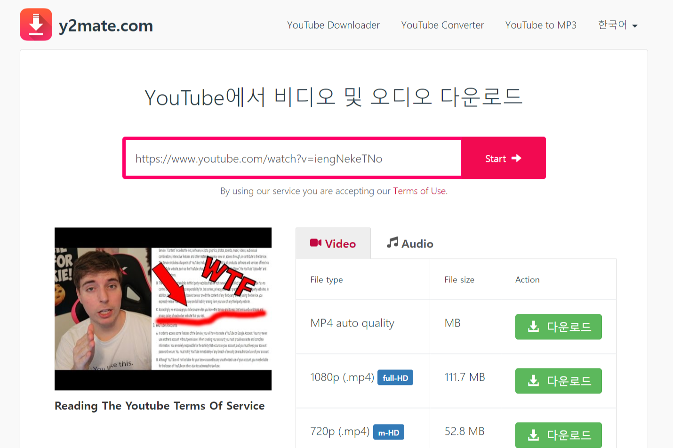This screenshot has width=673, height=448.
Task: Click the y2mate red download logo icon
Action: (x=36, y=24)
